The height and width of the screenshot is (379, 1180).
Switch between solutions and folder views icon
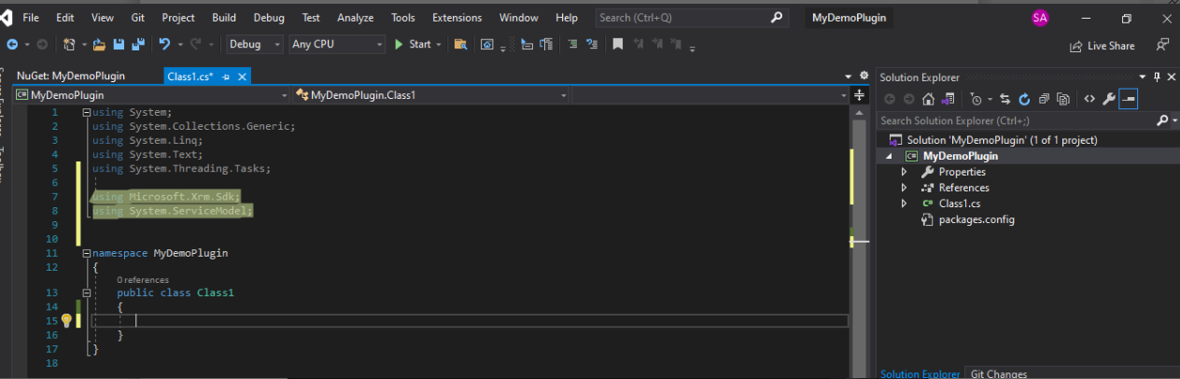pos(948,99)
